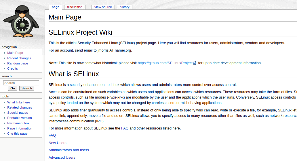This screenshot has width=297, height=161.
Task: Open Cite this page link
Action: (x=17, y=134)
